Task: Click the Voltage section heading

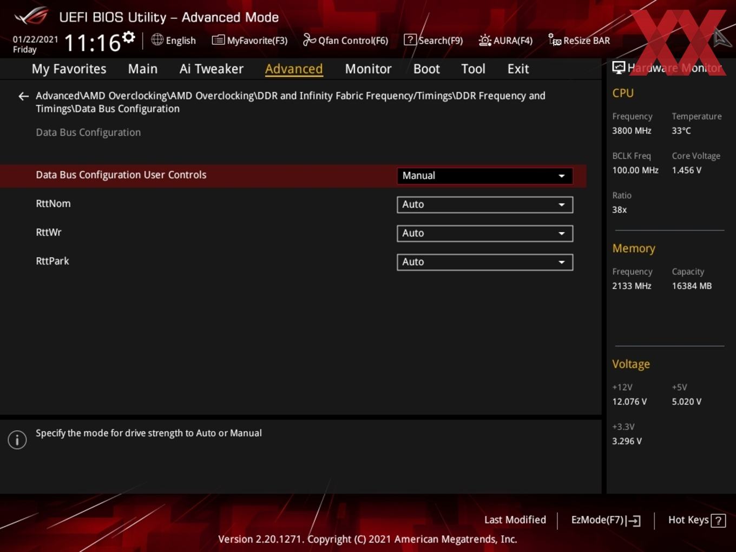Action: tap(631, 364)
